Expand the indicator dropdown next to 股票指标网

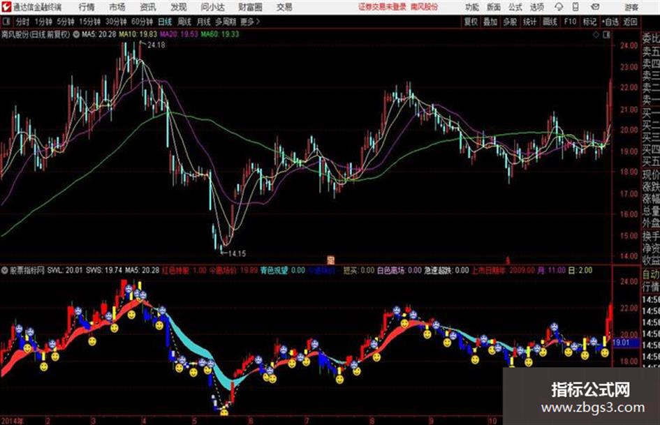pyautogui.click(x=5, y=270)
